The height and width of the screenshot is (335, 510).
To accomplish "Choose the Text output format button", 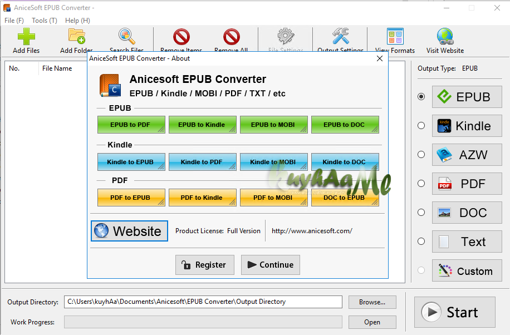I will point(467,242).
